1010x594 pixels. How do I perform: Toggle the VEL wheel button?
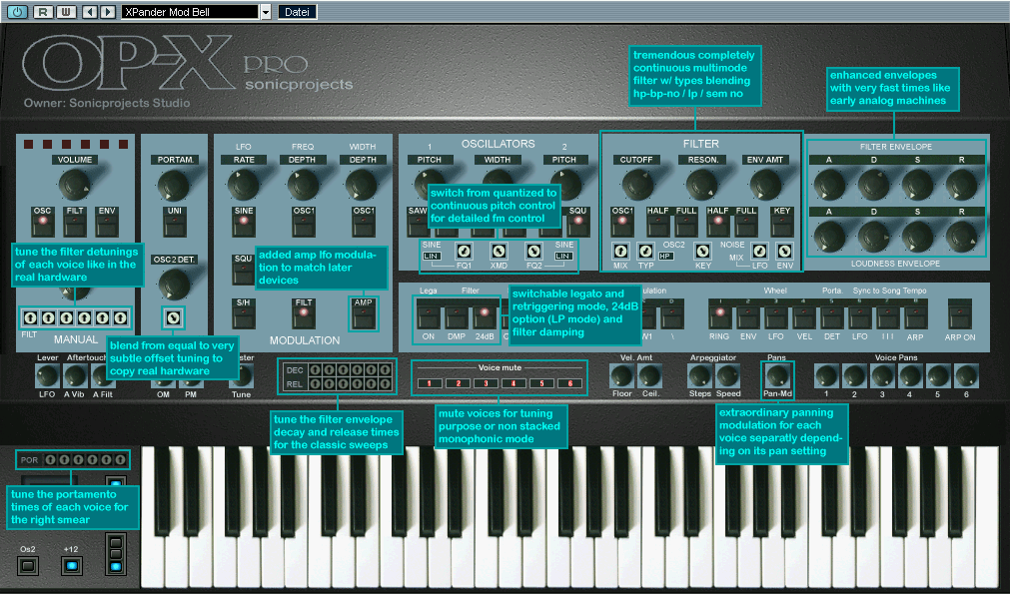point(804,316)
